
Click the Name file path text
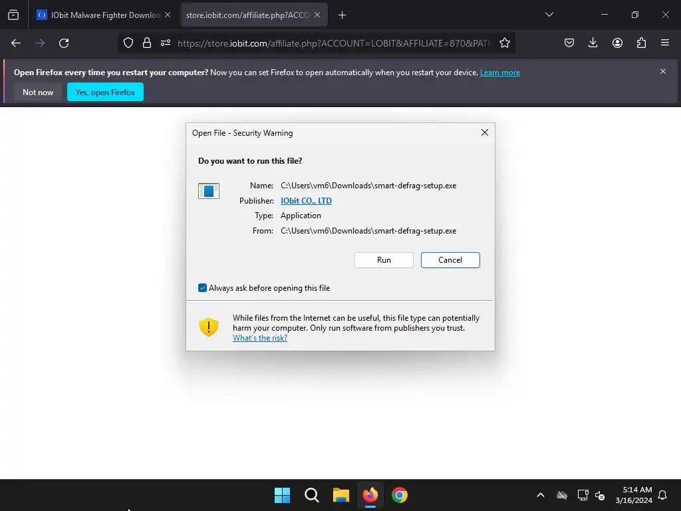pos(368,186)
